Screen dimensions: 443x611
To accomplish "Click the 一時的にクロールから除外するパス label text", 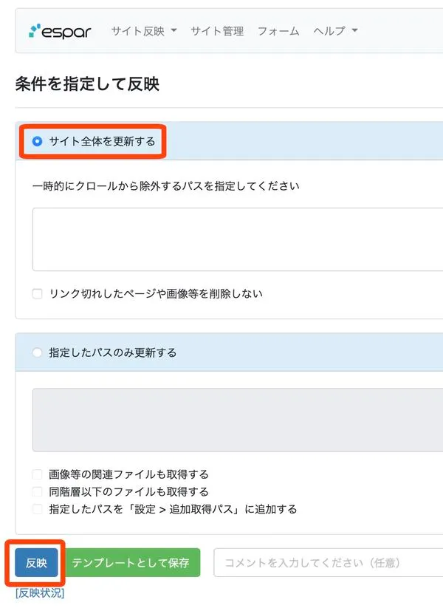I will tap(166, 185).
